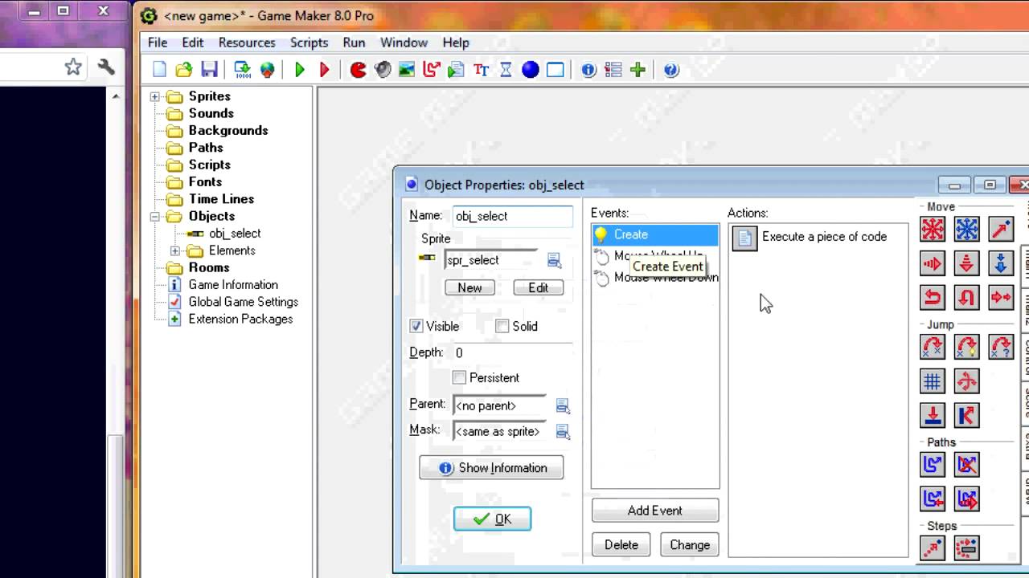
Task: Click the Change event button
Action: point(690,544)
